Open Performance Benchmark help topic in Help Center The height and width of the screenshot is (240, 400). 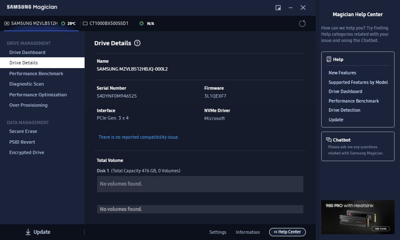coord(354,101)
